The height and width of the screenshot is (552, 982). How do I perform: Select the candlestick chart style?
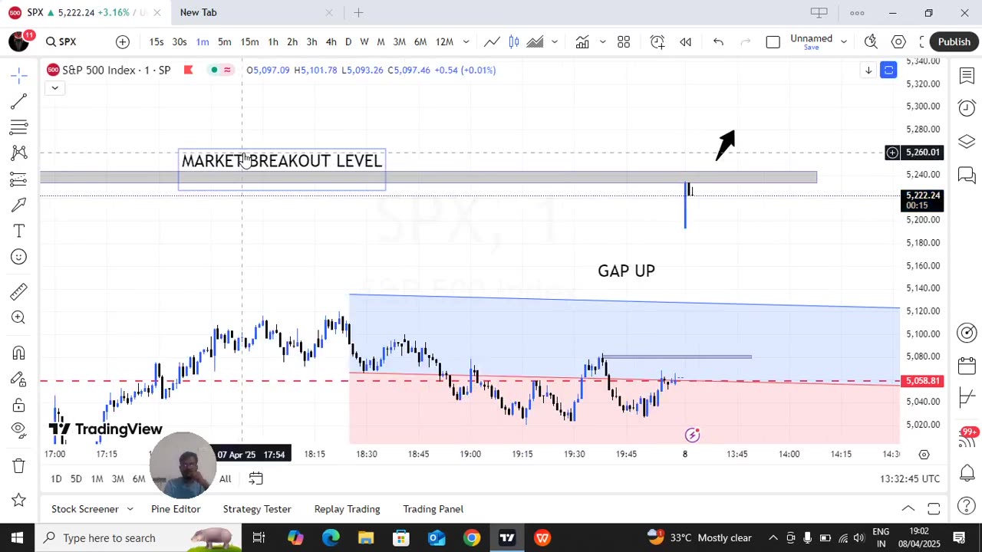pyautogui.click(x=514, y=42)
